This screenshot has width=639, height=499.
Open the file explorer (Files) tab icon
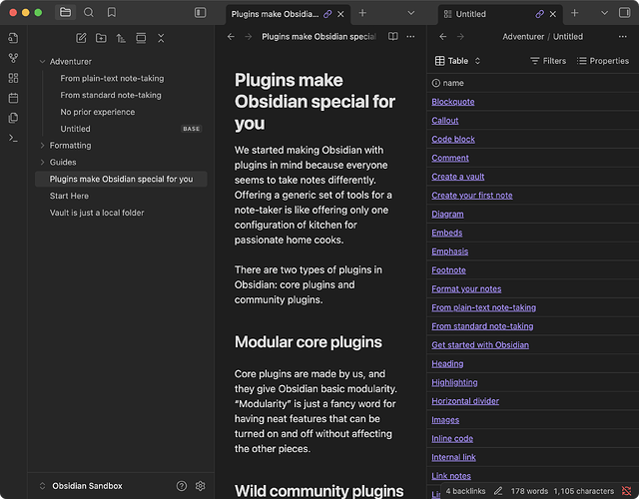65,12
